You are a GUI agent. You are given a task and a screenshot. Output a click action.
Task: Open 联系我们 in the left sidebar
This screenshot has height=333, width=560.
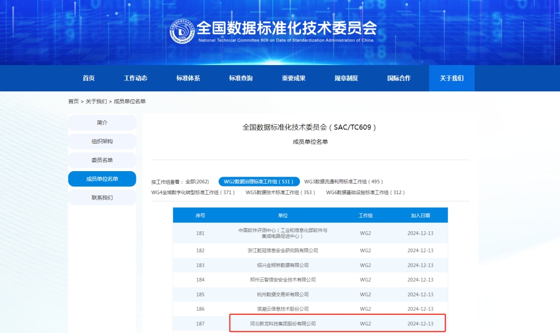[102, 197]
